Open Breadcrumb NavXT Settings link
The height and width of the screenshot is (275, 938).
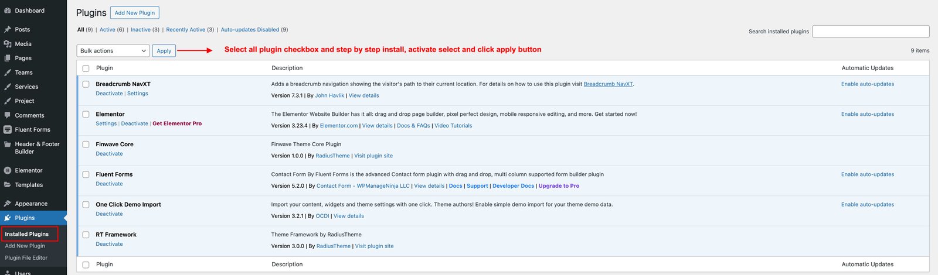pos(138,94)
